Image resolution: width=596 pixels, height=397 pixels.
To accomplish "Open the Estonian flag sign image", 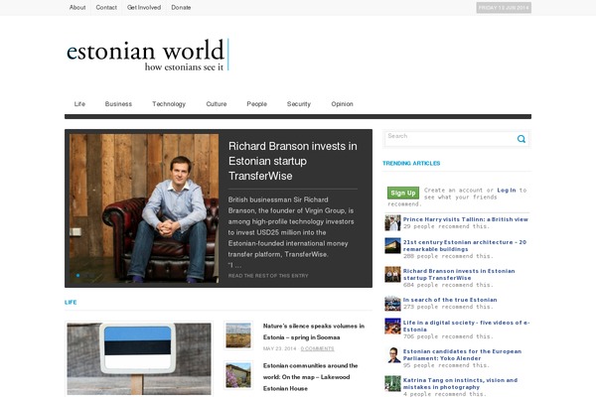I will (x=139, y=358).
